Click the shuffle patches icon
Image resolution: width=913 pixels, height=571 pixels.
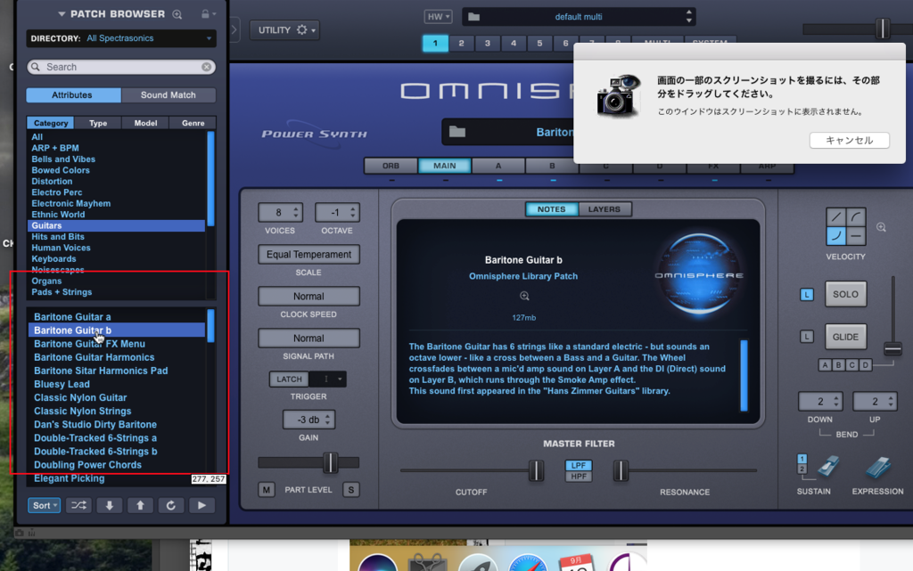78,505
